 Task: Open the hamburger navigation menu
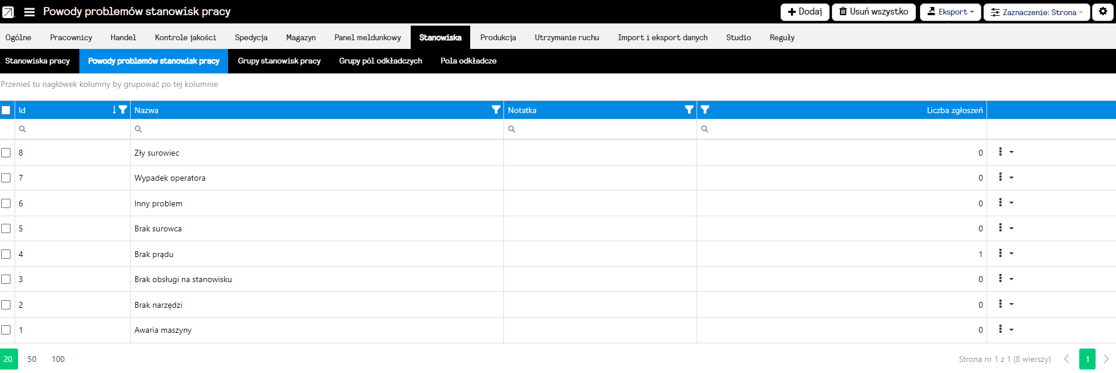tap(29, 12)
